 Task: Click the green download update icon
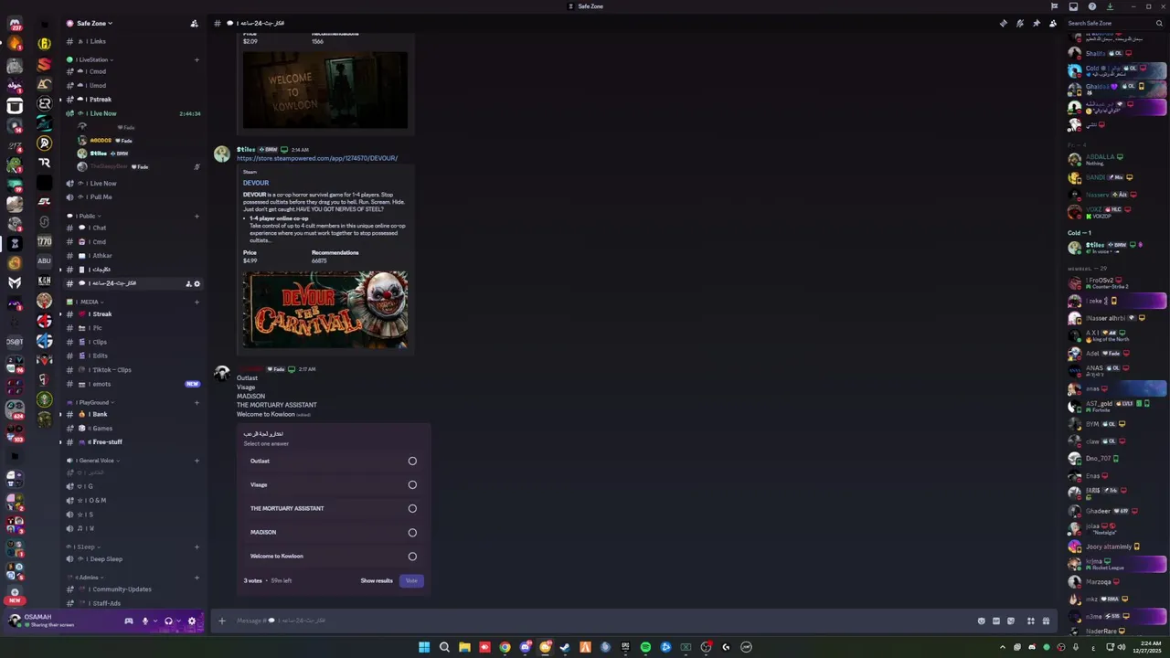click(1109, 6)
